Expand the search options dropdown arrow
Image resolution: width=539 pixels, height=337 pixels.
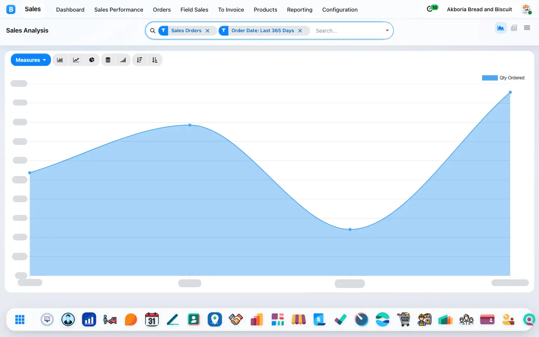click(387, 31)
